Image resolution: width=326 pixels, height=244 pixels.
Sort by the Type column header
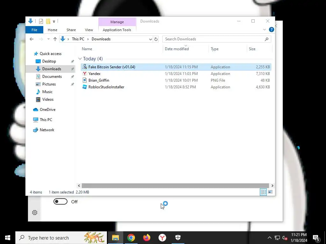(x=215, y=49)
